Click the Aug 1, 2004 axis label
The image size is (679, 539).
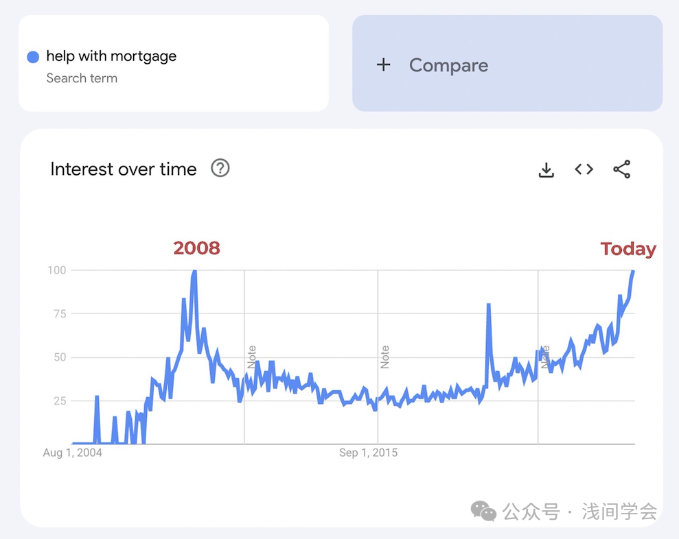point(72,453)
